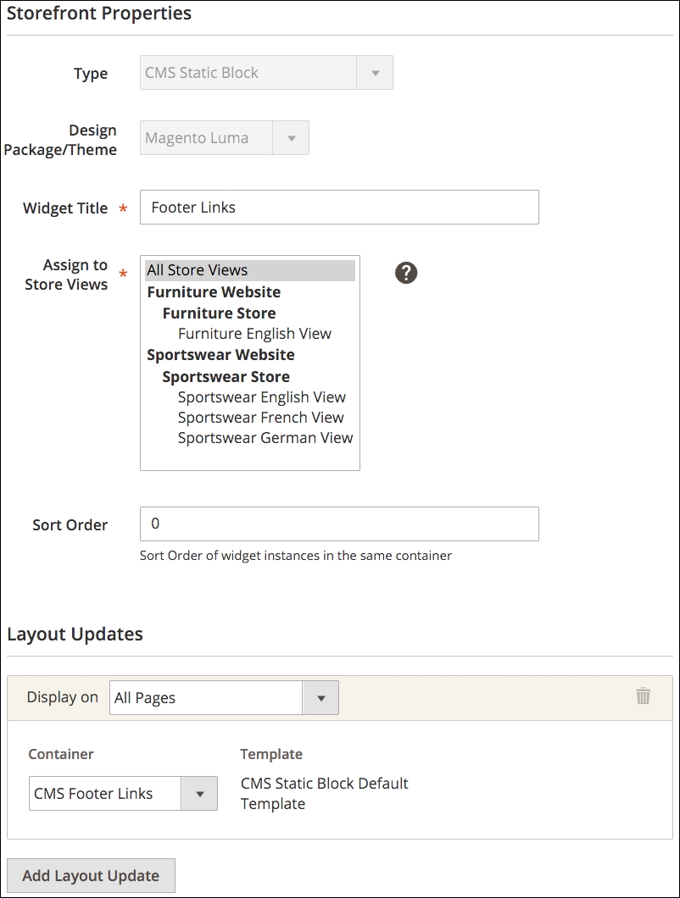Image resolution: width=680 pixels, height=898 pixels.
Task: Select Sportswear French View
Action: (x=260, y=417)
